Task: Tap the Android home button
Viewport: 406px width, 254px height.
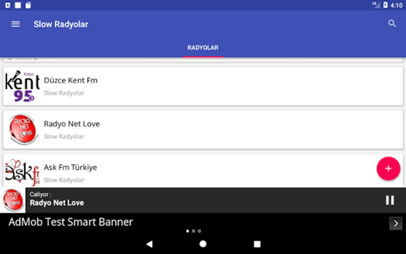Action: click(203, 244)
